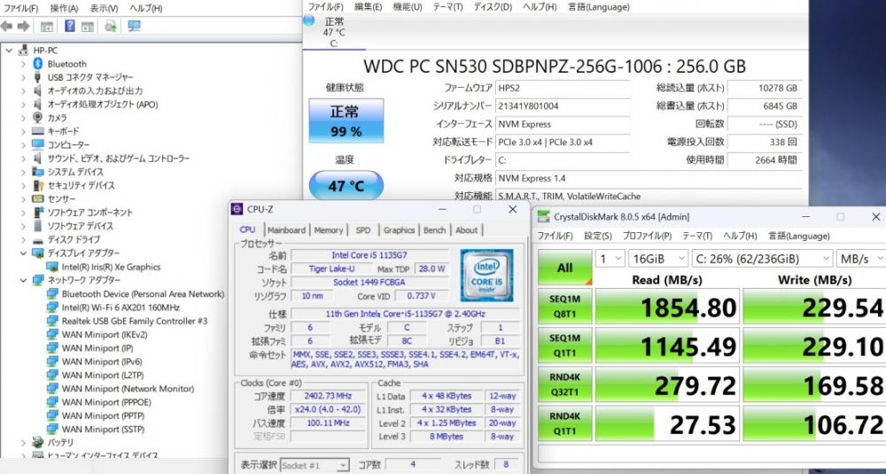Expand the USB コネクタ マネージャー node
Screen dimensions: 886x474
(x=23, y=77)
